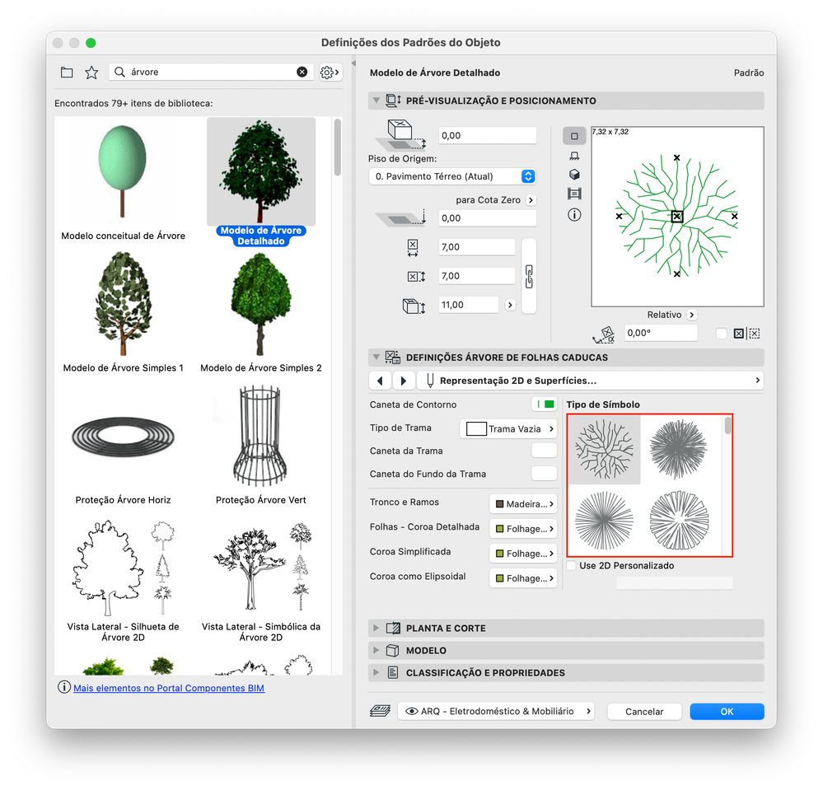Choose Proteção Árvore Vert object

point(260,436)
